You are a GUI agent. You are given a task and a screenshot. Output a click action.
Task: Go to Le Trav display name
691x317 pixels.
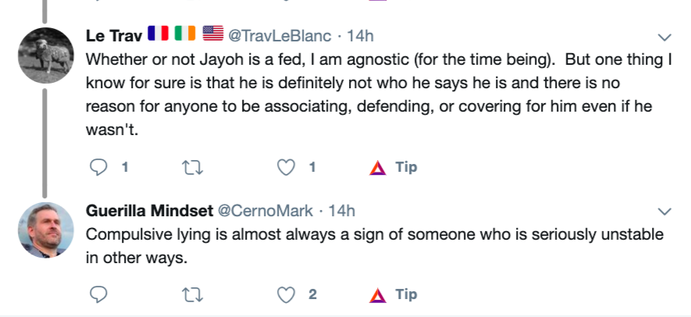pos(112,36)
